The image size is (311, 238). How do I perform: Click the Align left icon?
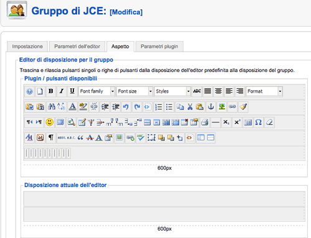[229, 91]
